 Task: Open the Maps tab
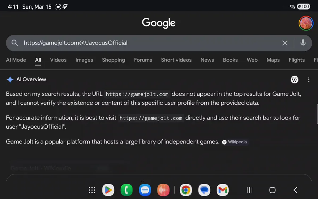(x=273, y=60)
